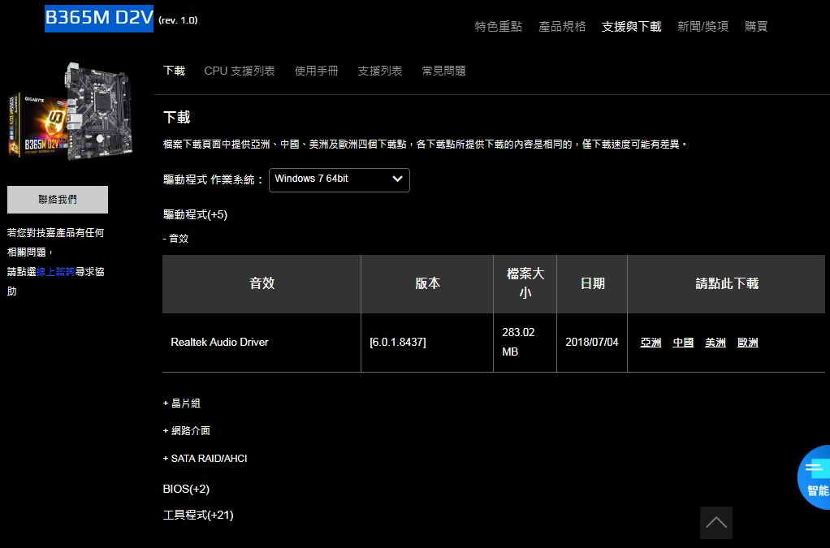Open 購買 in top navigation
This screenshot has height=548, width=830.
pyautogui.click(x=756, y=27)
